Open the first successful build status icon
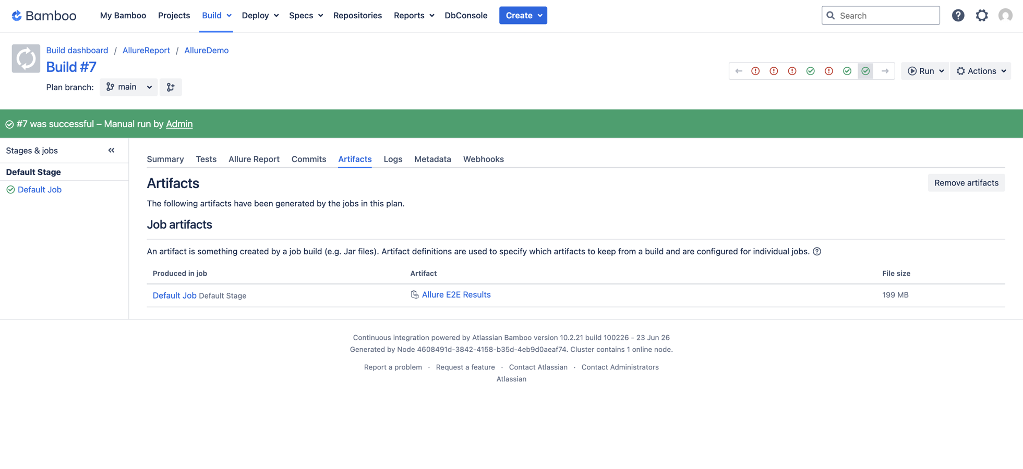Viewport: 1023px width, 469px height. (x=810, y=71)
